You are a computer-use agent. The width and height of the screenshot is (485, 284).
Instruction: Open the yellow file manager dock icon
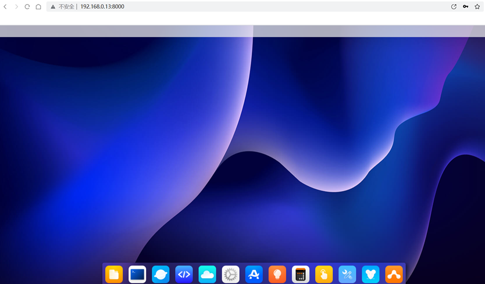(114, 274)
